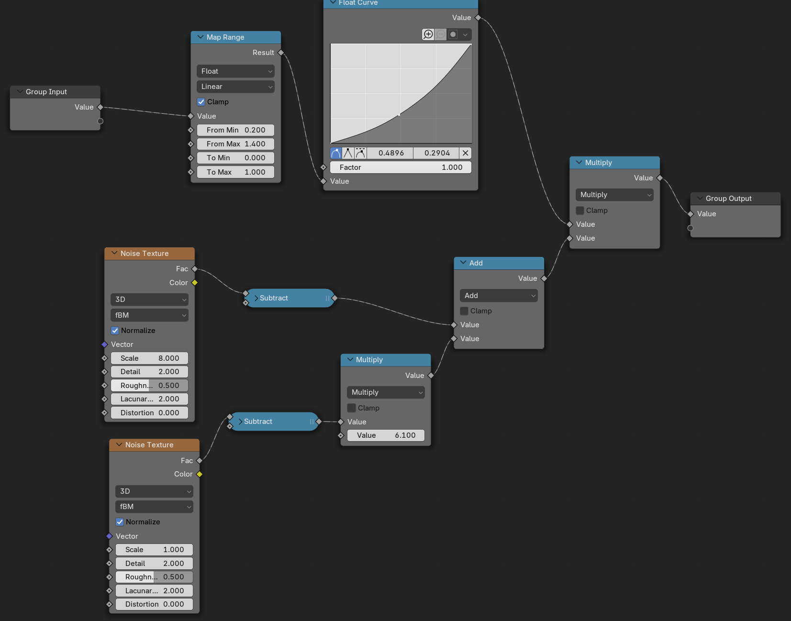Click the zoom in icon on Float Curve
791x621 pixels.
point(428,34)
